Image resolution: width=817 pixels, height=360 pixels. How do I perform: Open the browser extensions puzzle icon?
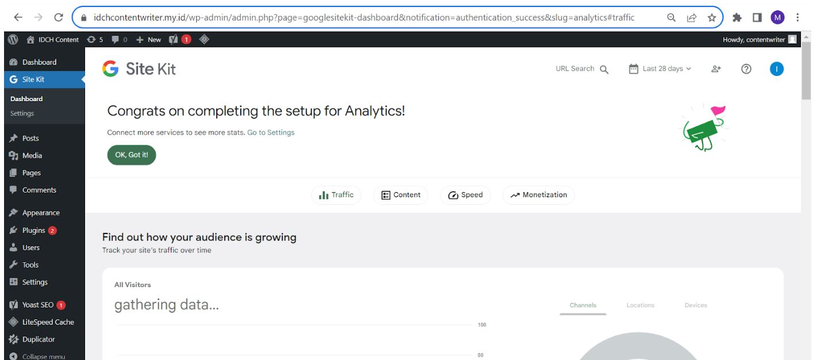coord(737,17)
